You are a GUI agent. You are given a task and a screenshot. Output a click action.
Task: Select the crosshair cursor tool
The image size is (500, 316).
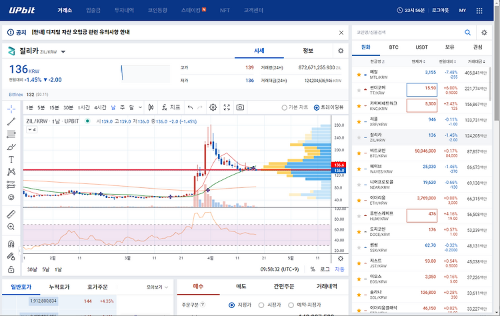pos(11,109)
